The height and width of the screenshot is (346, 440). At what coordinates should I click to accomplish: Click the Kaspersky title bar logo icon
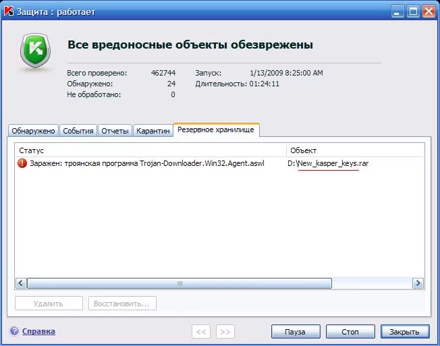coord(8,11)
